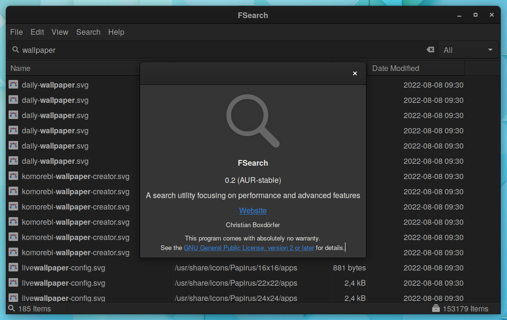Click the author name "Christian Boxdörfer"
Viewport: 507px width, 320px height.
(x=253, y=225)
